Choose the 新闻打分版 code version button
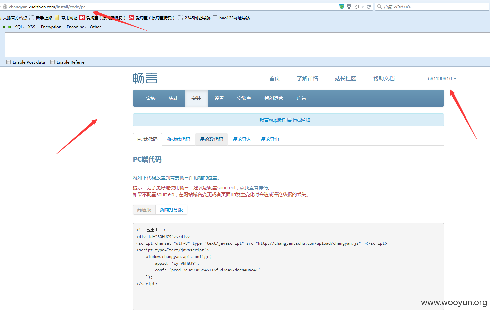The width and height of the screenshot is (490, 312). (x=171, y=210)
